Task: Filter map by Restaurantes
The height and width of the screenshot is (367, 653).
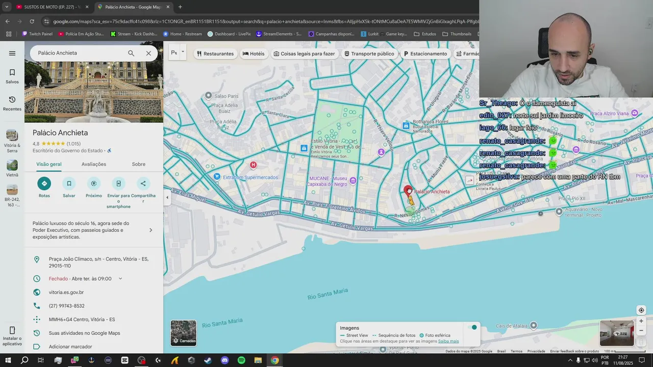Action: pyautogui.click(x=215, y=54)
